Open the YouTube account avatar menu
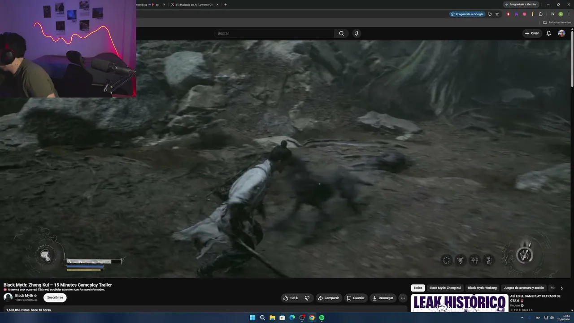The height and width of the screenshot is (323, 574). point(561,33)
